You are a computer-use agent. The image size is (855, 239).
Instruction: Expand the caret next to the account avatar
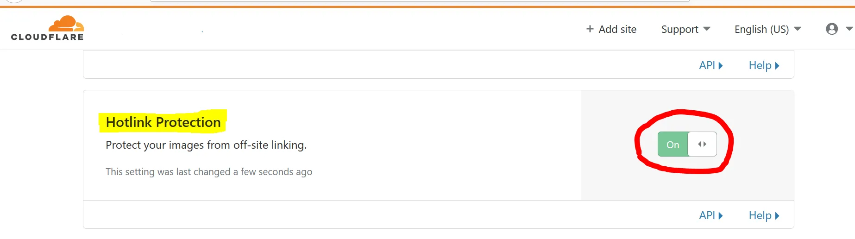click(849, 29)
